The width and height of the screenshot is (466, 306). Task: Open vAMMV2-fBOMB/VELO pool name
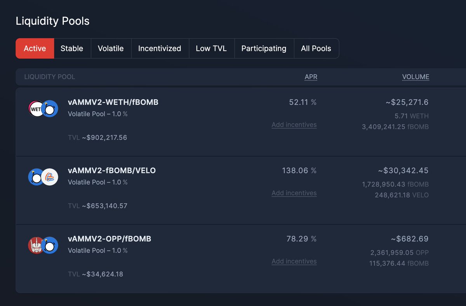pyautogui.click(x=112, y=171)
